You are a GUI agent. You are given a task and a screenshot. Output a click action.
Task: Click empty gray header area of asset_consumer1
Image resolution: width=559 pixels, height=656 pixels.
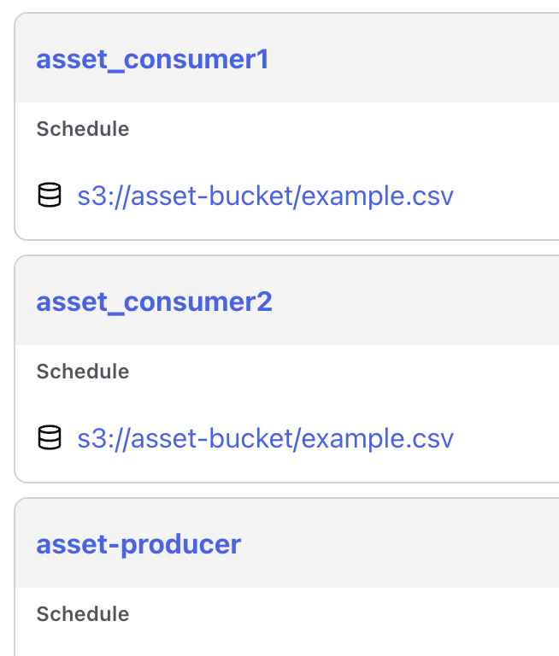coord(410,60)
